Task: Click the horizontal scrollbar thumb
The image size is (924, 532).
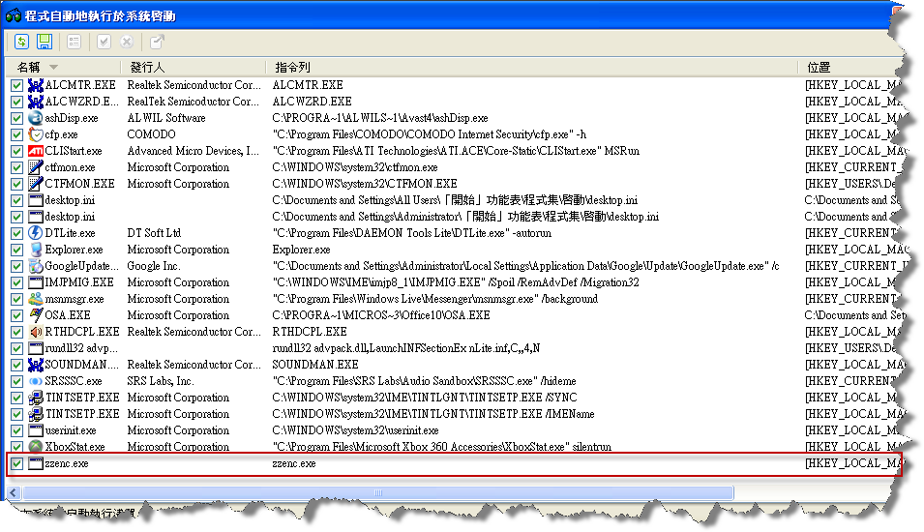Action: pos(377,492)
